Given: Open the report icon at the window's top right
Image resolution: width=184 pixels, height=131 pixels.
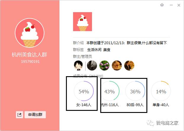Looking at the screenshot, I should (x=162, y=5).
